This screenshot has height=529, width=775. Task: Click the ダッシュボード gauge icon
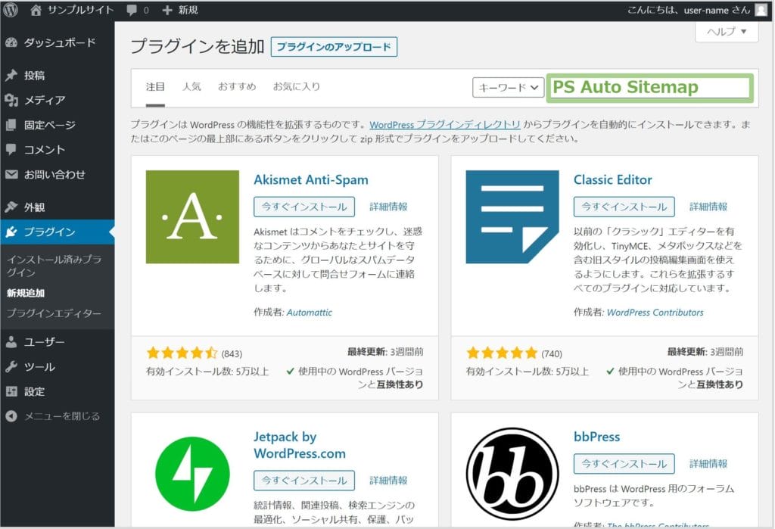[x=11, y=43]
